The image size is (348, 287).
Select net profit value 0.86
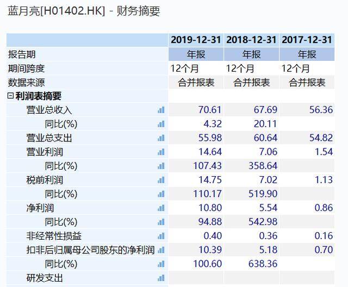[x=324, y=208]
